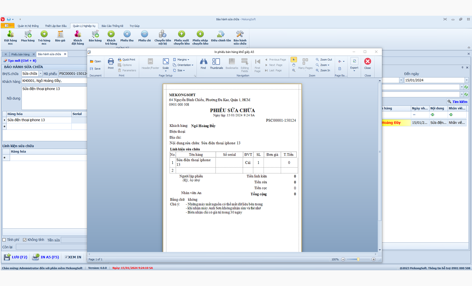
Task: Click the Tìm kiếm search button
Action: 457,102
